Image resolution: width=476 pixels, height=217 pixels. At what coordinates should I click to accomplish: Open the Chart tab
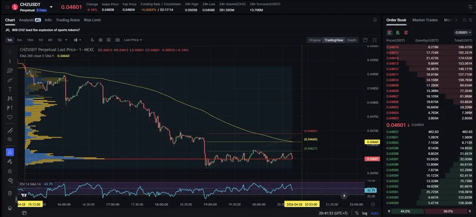click(x=10, y=20)
